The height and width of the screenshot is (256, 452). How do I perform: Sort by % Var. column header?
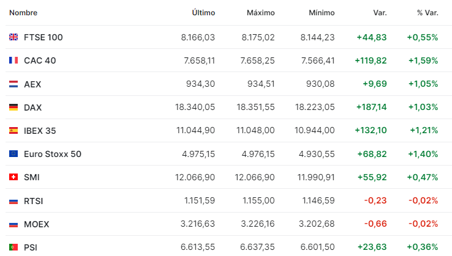[x=427, y=13]
